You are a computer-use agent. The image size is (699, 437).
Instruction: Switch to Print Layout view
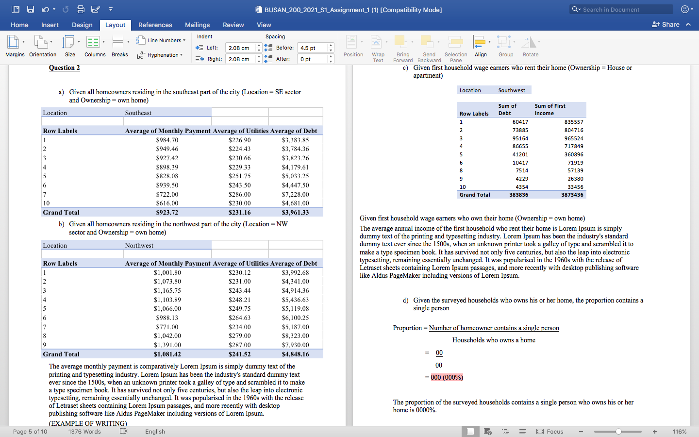pyautogui.click(x=470, y=432)
